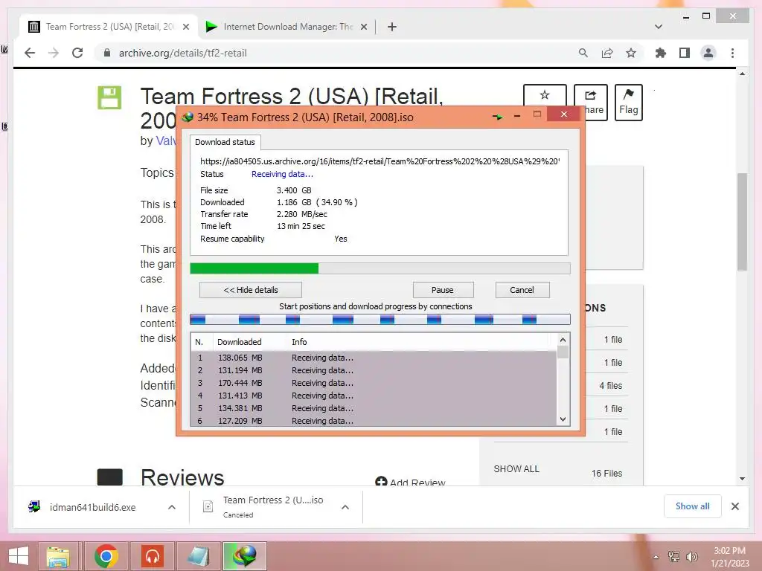
Task: Open the notepad-like app in taskbar
Action: click(198, 556)
